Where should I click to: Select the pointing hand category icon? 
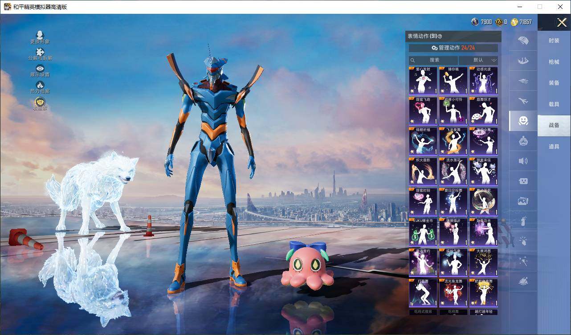[x=523, y=241]
